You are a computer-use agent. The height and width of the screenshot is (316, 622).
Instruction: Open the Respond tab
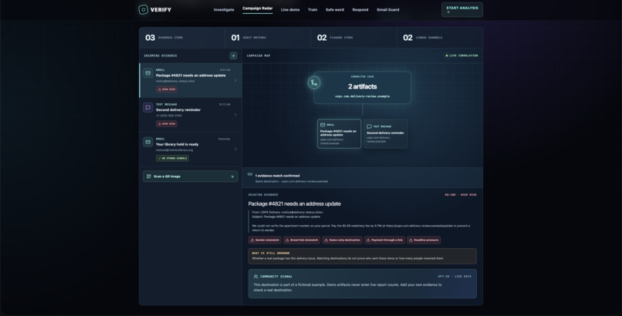[x=360, y=10]
